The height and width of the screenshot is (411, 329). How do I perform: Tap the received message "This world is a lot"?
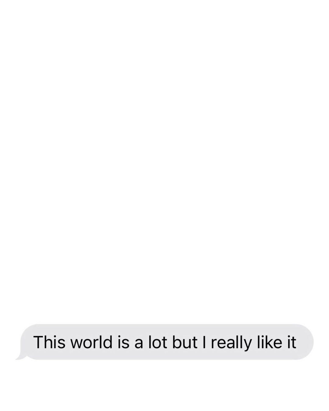100,342
